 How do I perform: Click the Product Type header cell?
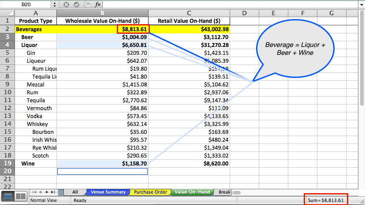pyautogui.click(x=36, y=21)
